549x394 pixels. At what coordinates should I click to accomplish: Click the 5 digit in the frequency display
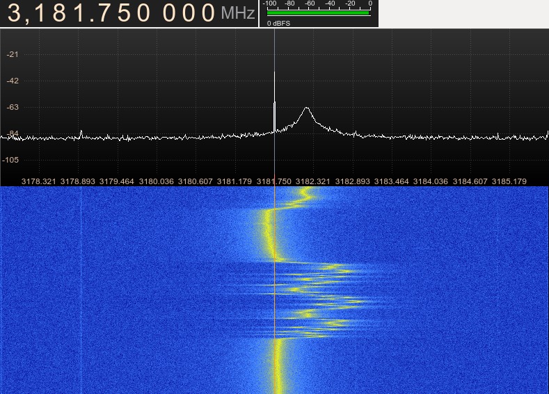124,13
